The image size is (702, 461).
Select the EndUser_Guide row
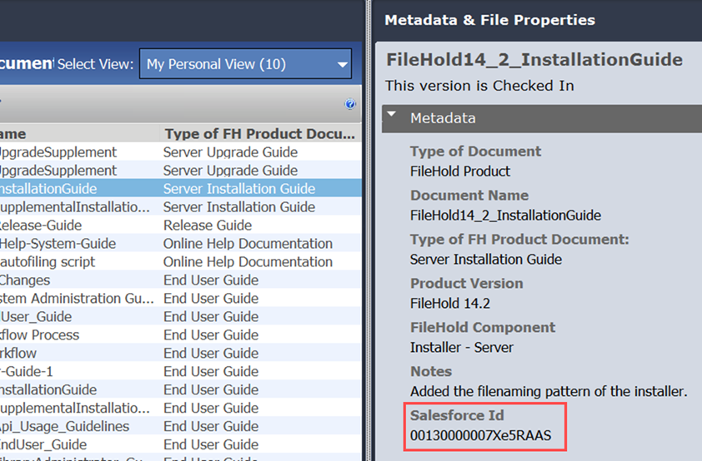180,445
